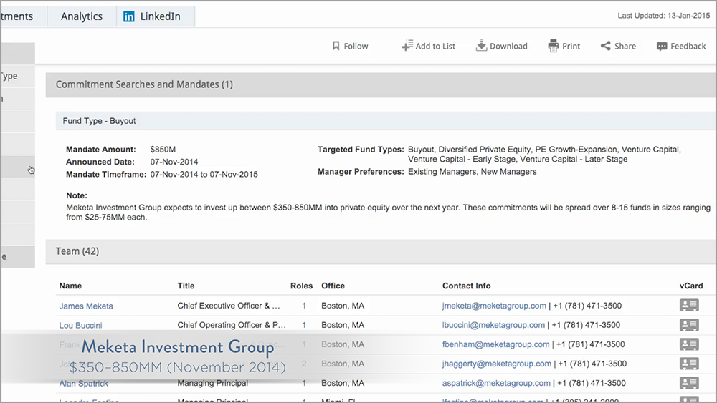Image resolution: width=717 pixels, height=403 pixels.
Task: Click James Meketa's roles count
Action: [304, 306]
